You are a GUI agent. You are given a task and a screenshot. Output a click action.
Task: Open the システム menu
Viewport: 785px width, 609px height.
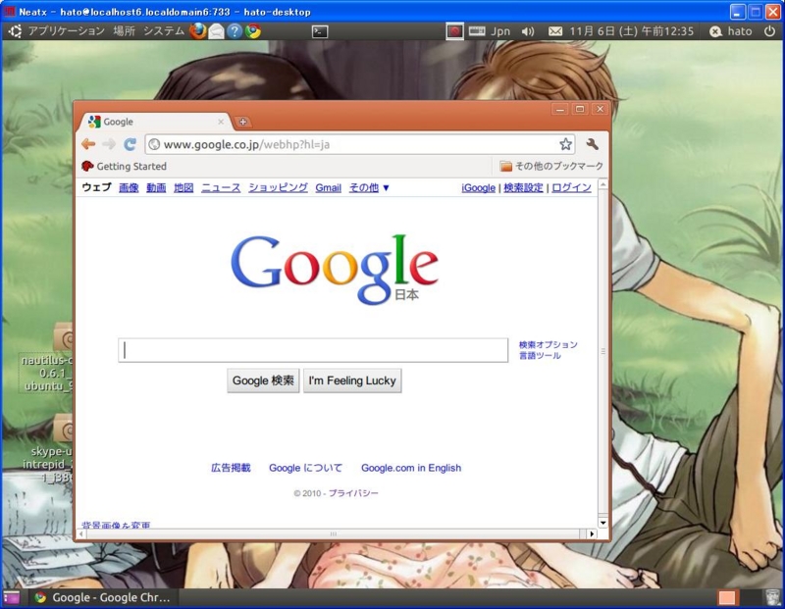click(x=164, y=31)
